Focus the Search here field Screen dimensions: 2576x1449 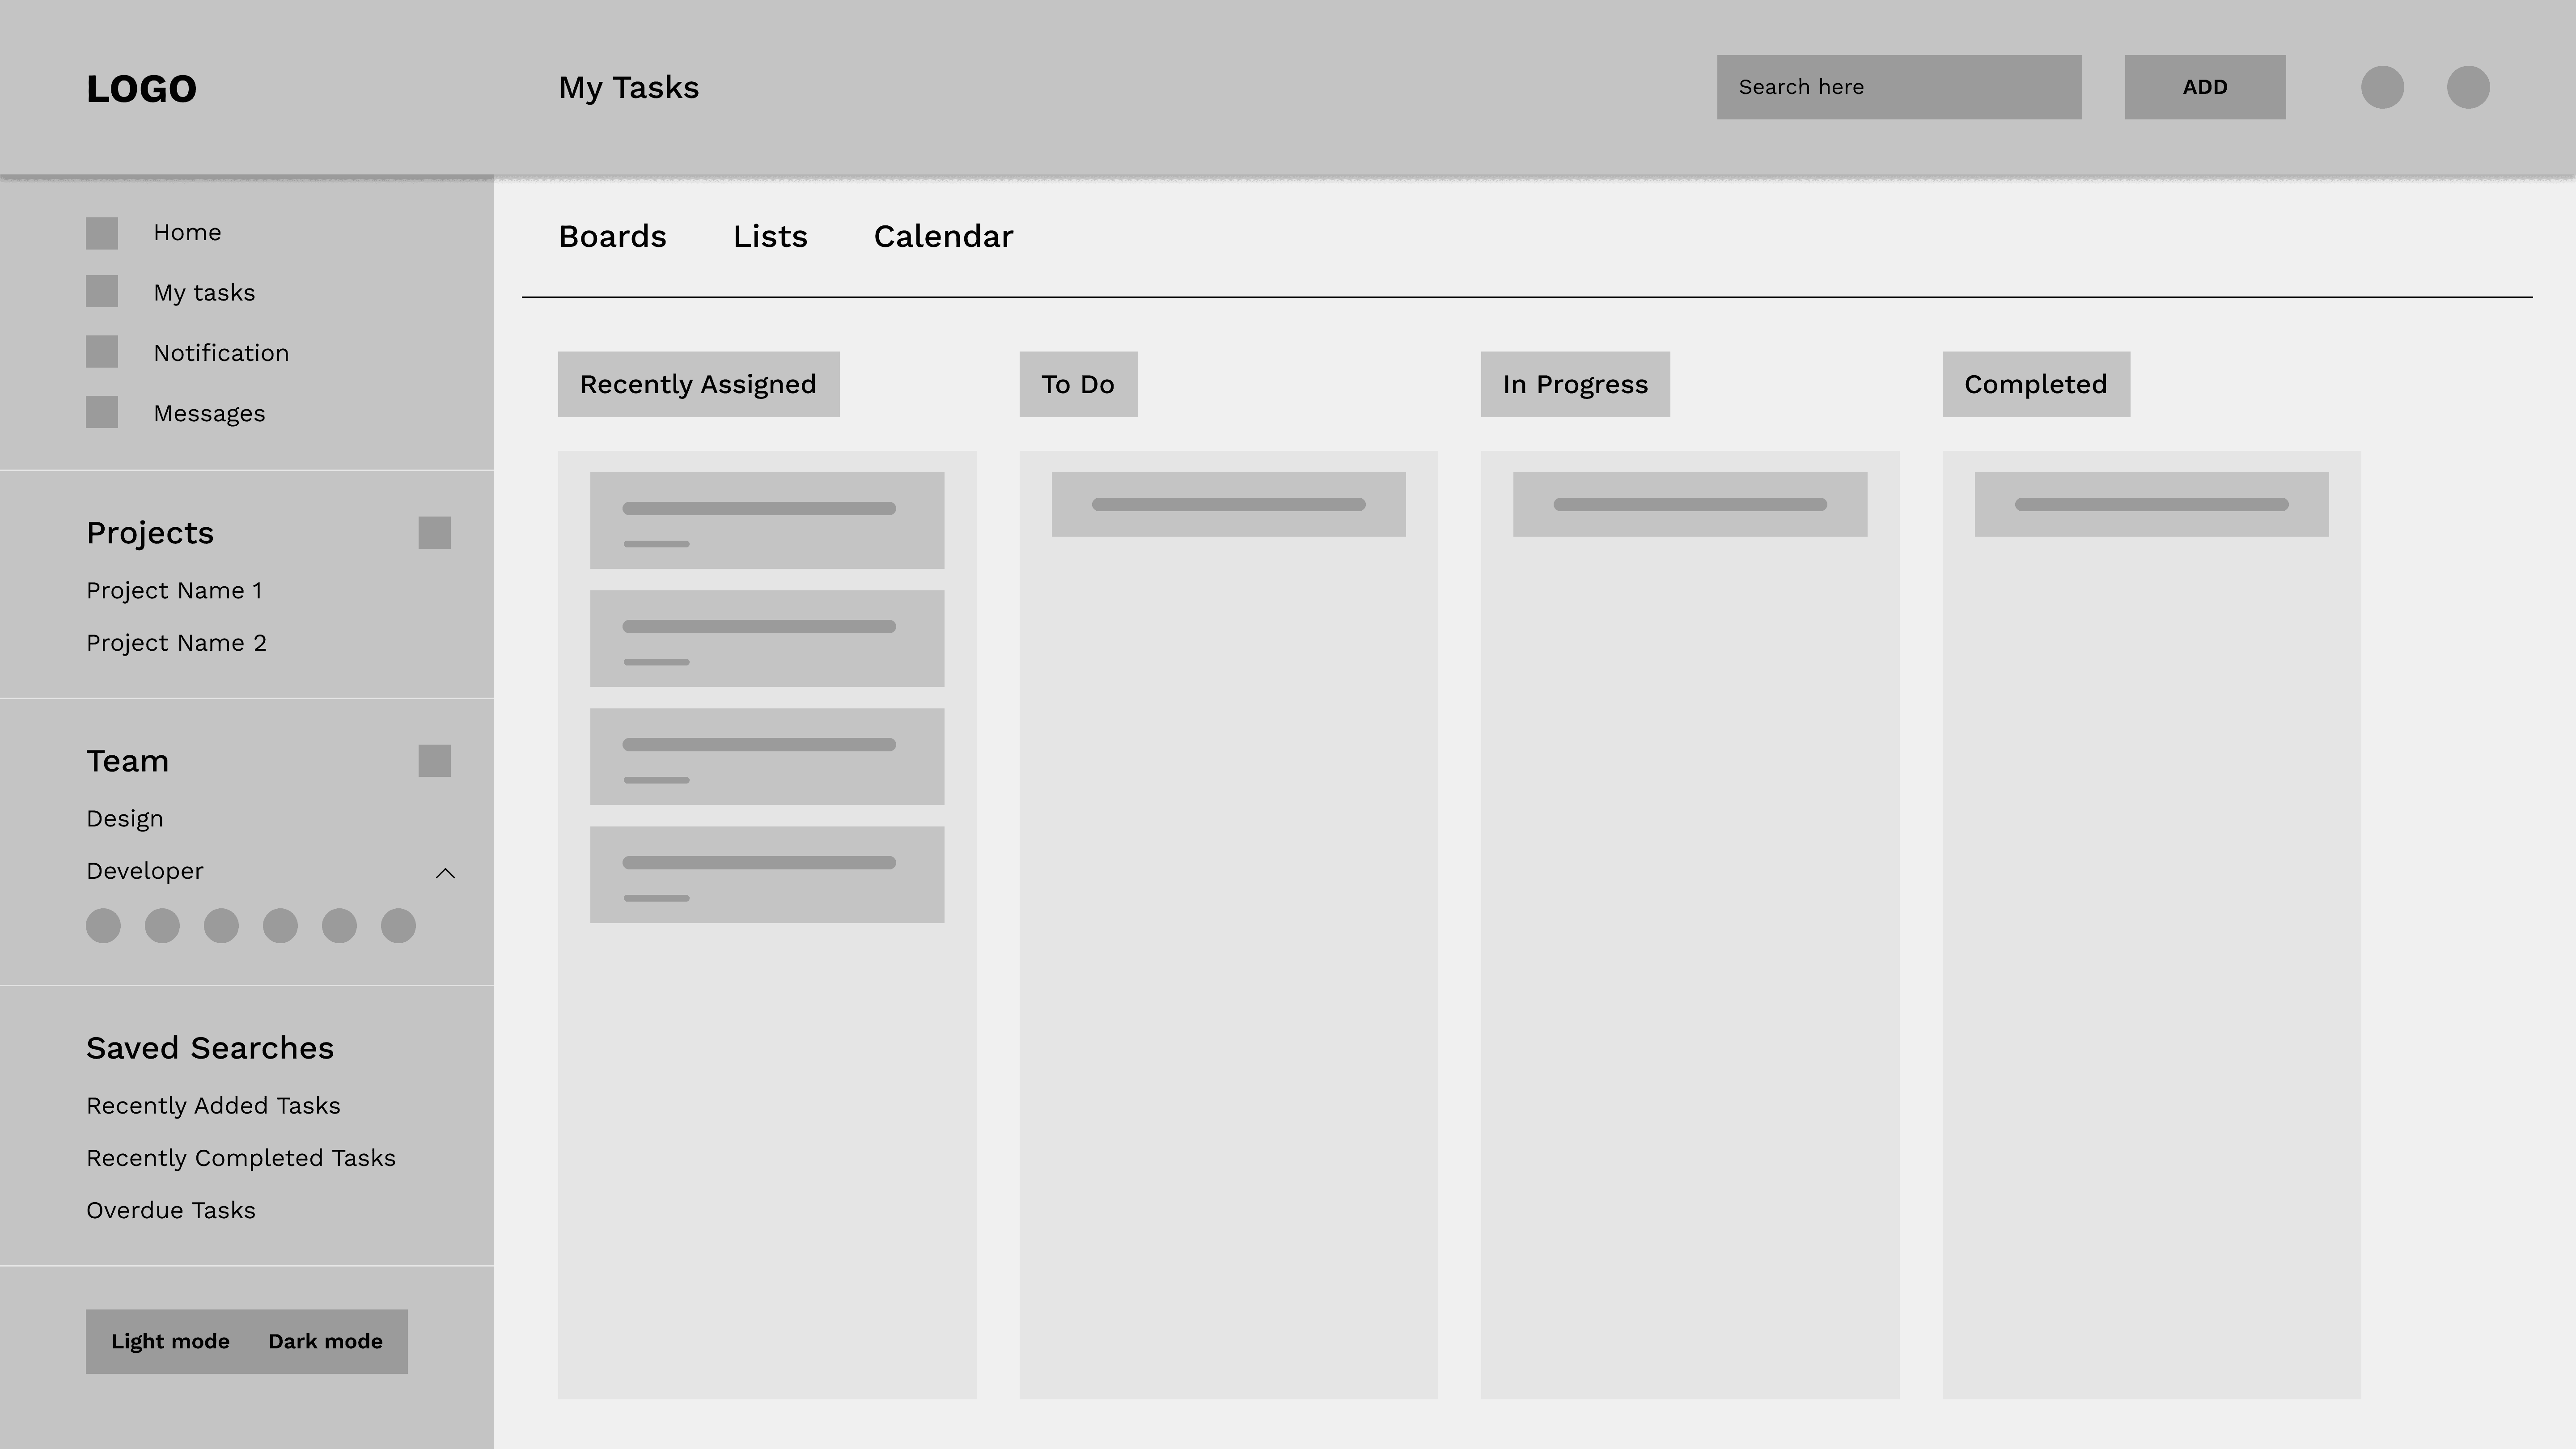pyautogui.click(x=1899, y=87)
